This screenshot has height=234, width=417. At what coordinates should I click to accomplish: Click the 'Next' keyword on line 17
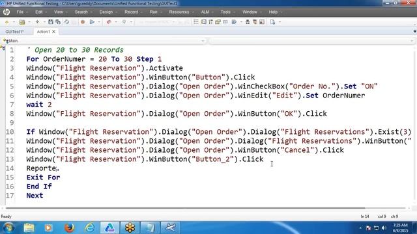(35, 196)
